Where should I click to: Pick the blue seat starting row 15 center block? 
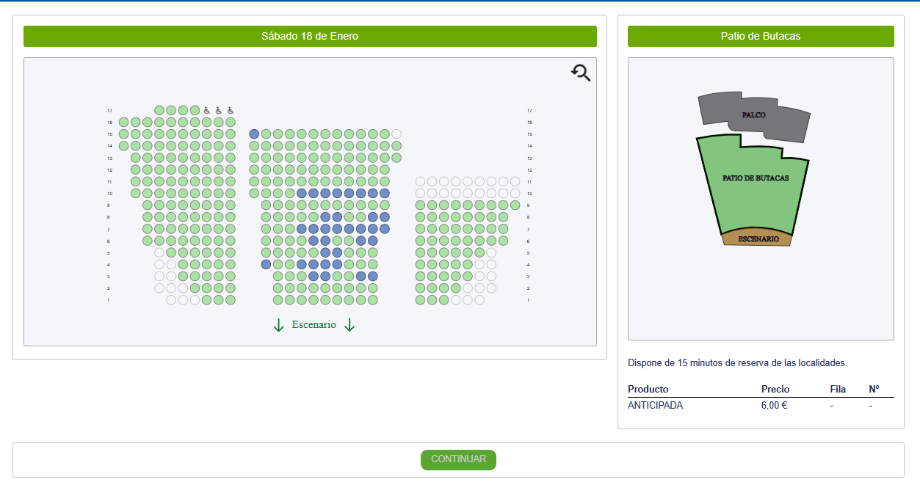255,134
